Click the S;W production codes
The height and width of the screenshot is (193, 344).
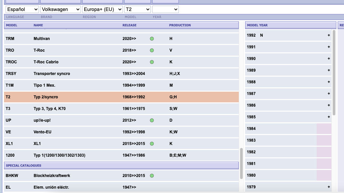(173, 108)
